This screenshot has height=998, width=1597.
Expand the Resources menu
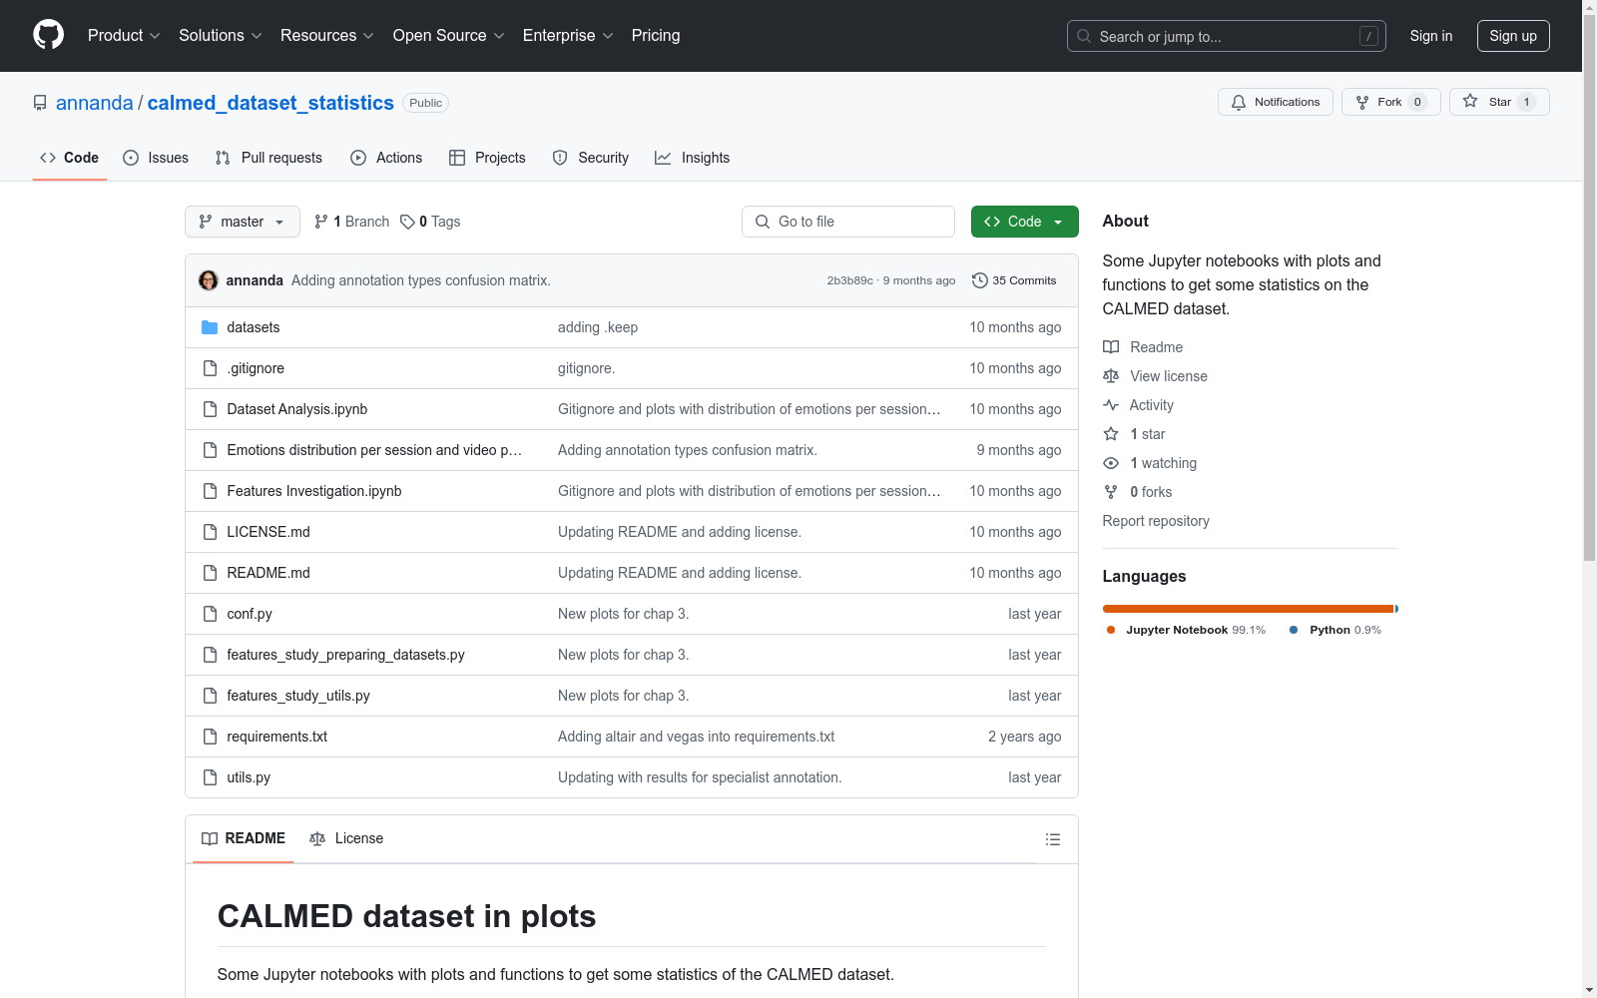[327, 36]
